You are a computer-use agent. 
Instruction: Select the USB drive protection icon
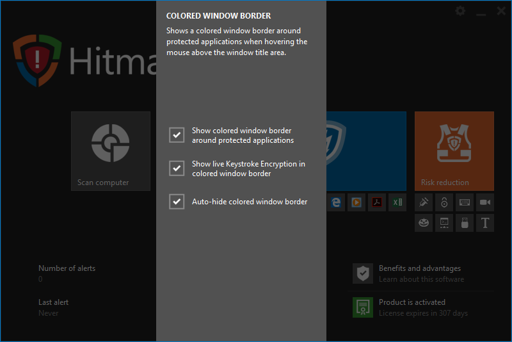point(465,223)
